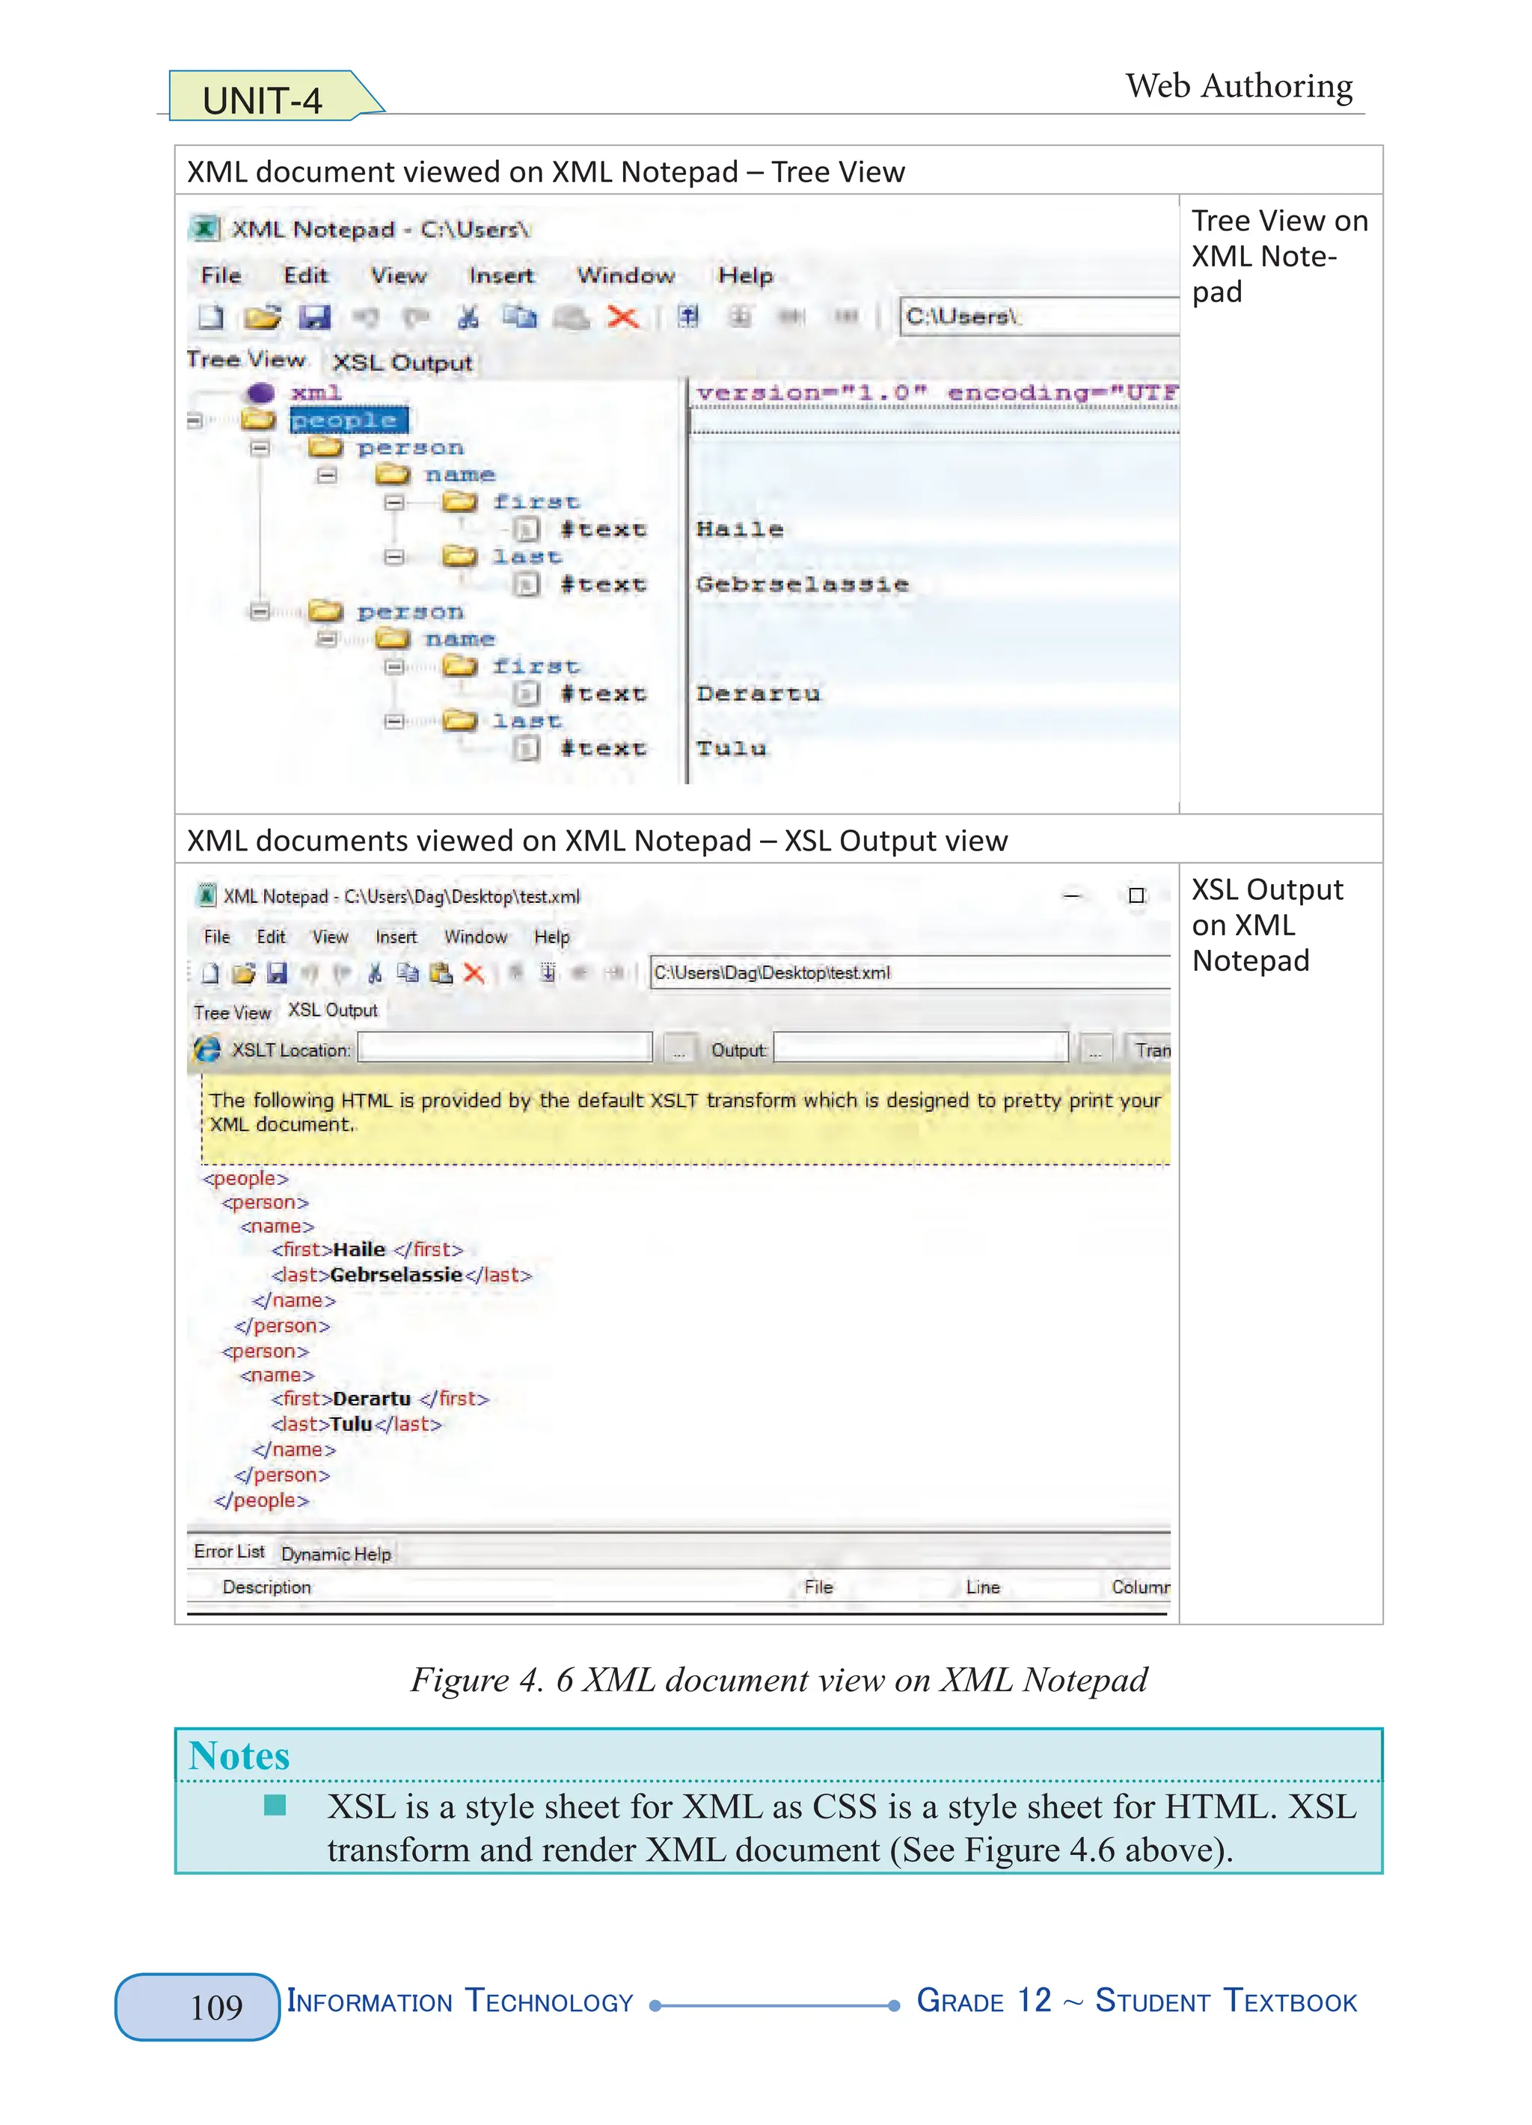Collapse the name node above Haile's first node
Screen dimensions: 1532x2125
tap(327, 476)
